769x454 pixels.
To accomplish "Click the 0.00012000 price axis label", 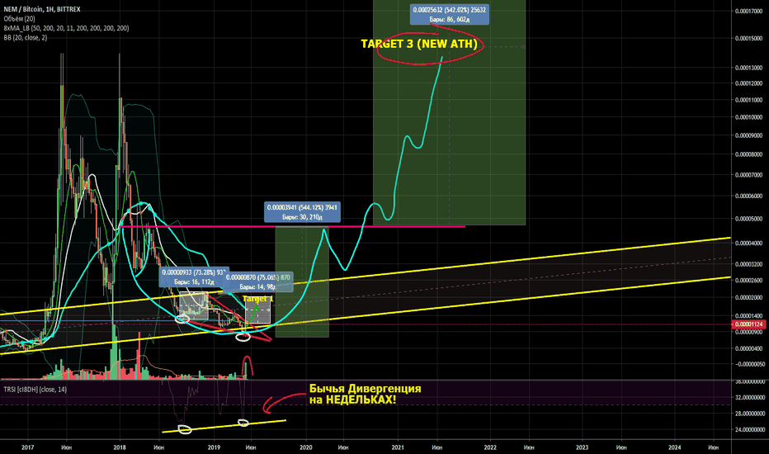I will point(749,83).
